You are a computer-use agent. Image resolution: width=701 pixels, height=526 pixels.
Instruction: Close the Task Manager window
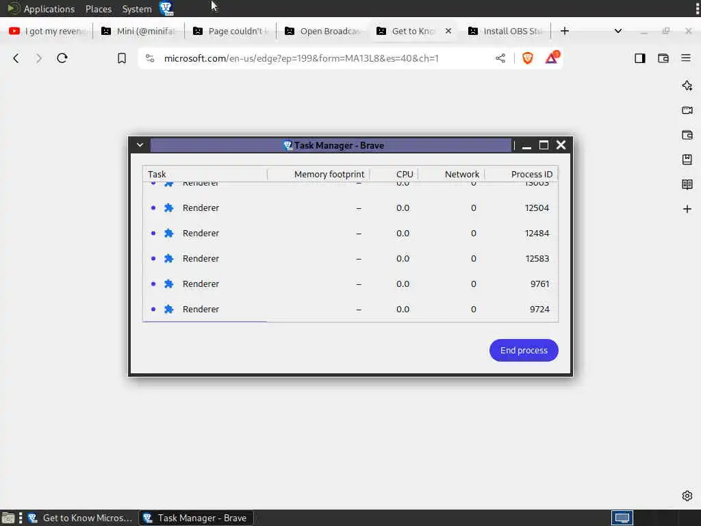coord(561,145)
